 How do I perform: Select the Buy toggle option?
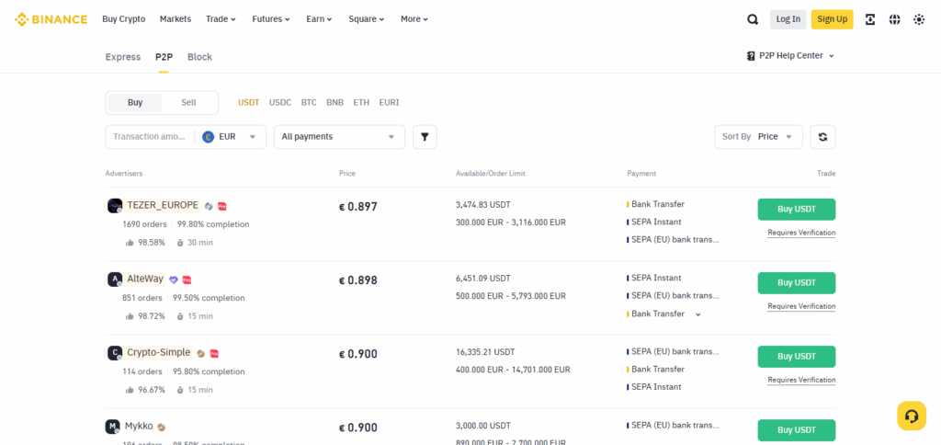pos(135,103)
